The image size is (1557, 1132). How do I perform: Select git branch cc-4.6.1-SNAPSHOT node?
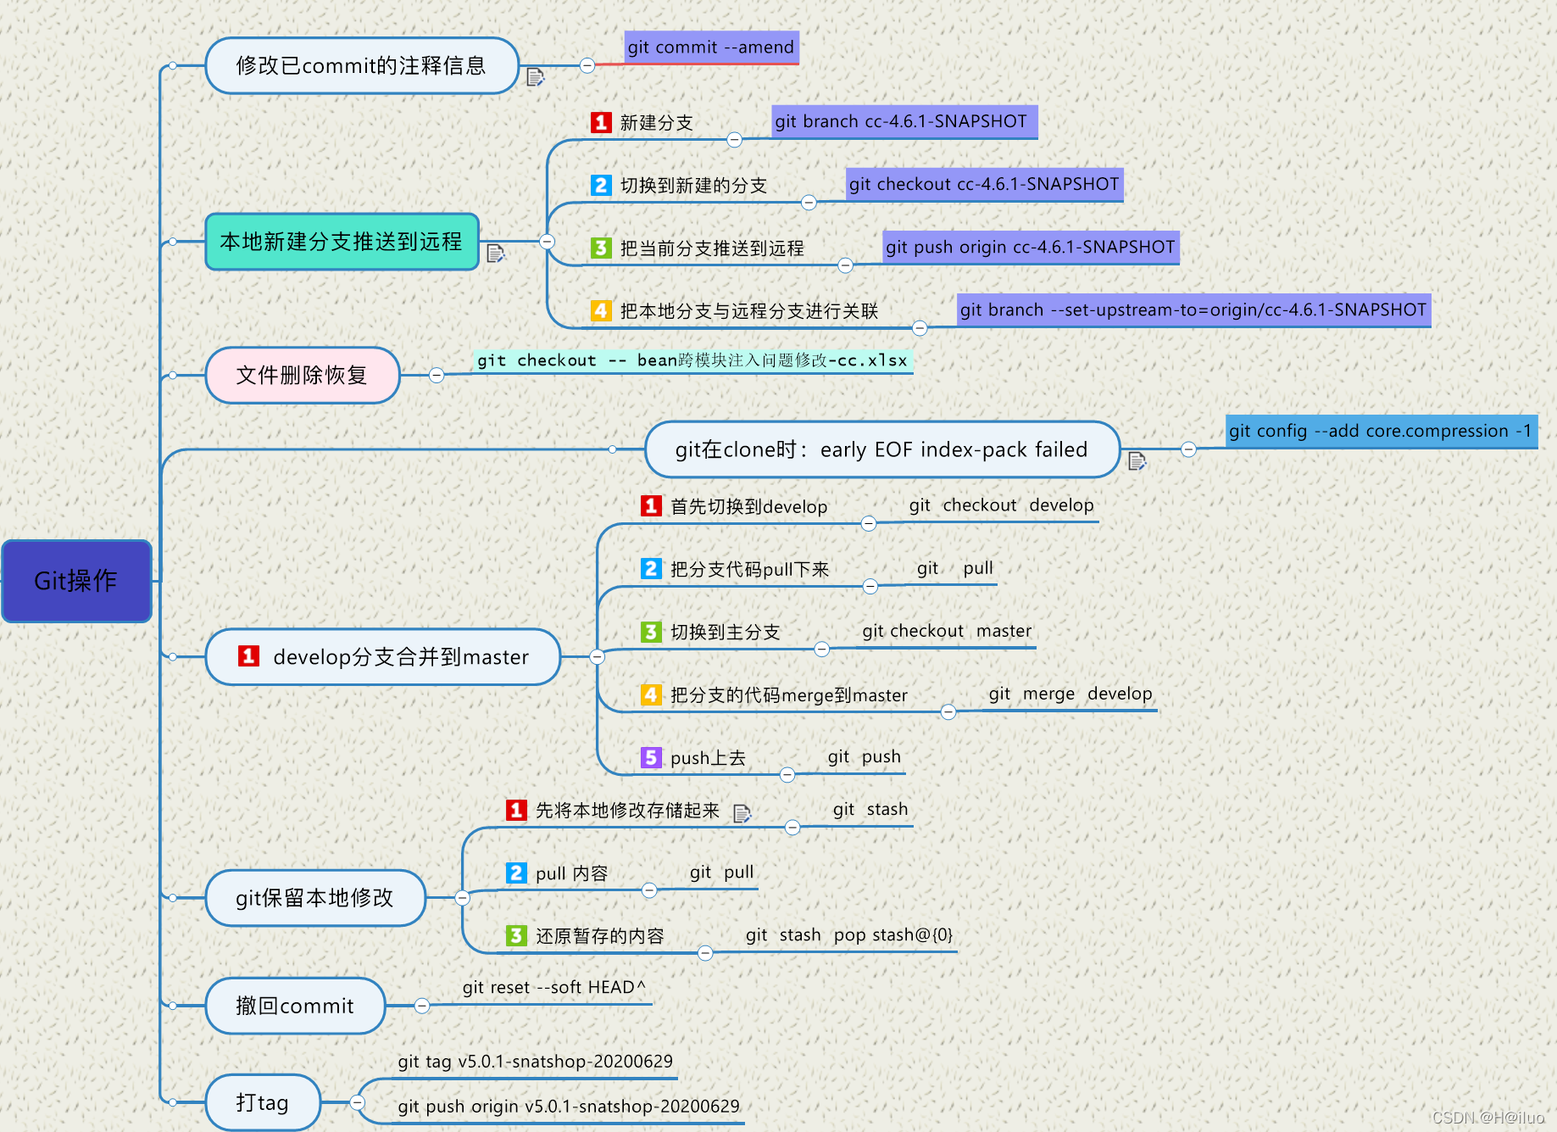(904, 122)
